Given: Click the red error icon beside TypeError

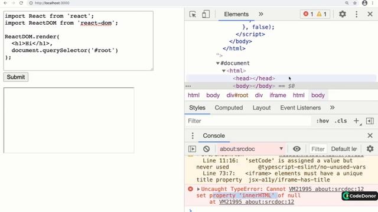Looking at the screenshot, I should tap(190, 189).
